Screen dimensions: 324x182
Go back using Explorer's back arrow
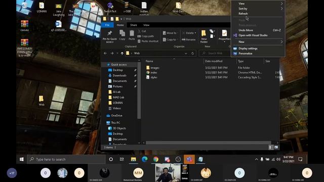click(x=105, y=53)
